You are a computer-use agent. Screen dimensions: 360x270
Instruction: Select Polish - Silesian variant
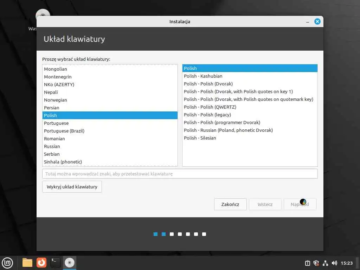[x=250, y=138]
